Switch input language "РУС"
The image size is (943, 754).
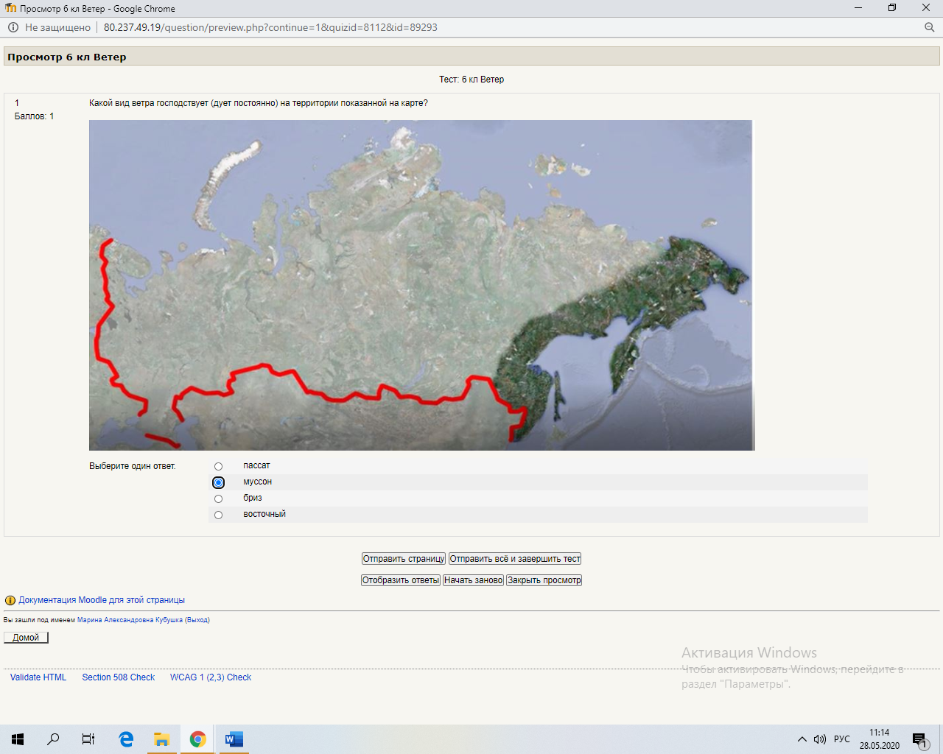(x=842, y=739)
